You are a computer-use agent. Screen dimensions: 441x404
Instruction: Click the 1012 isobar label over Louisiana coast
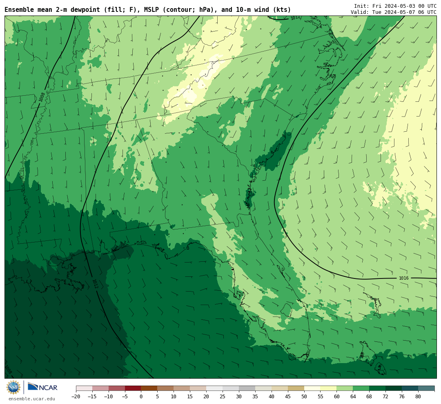point(95,284)
